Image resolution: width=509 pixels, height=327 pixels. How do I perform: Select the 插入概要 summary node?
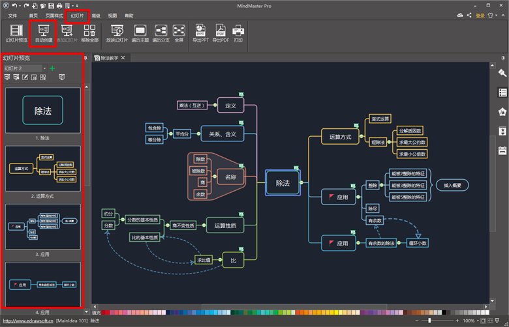click(452, 185)
